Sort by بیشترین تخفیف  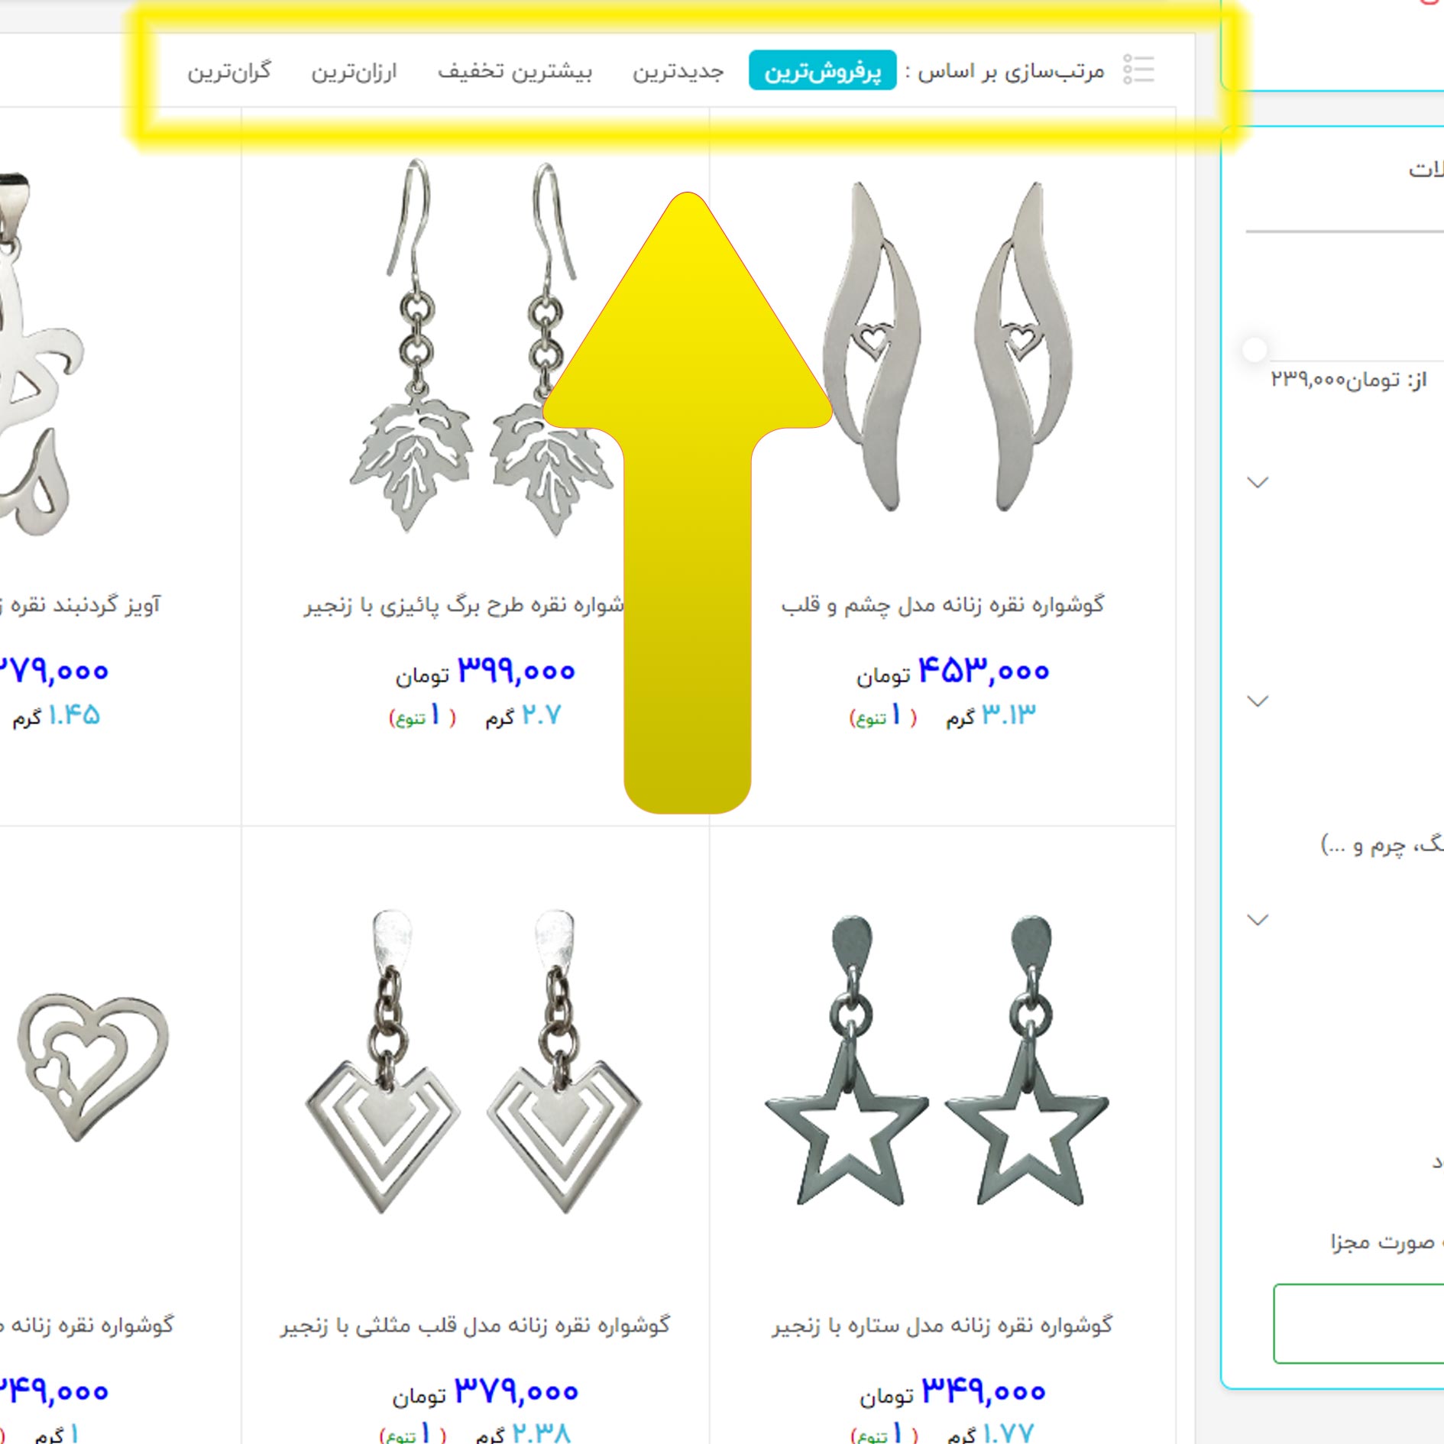click(x=514, y=71)
